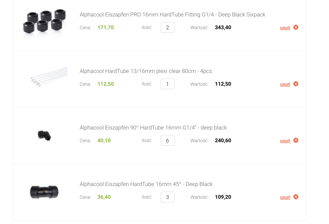Click red remove icon for Eiszapfen 45° fitting

[x=296, y=197]
